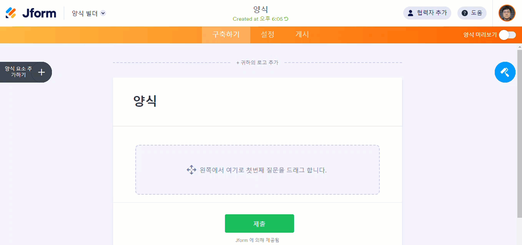
Task: Click the plus icon to add form elements
Action: pos(42,72)
